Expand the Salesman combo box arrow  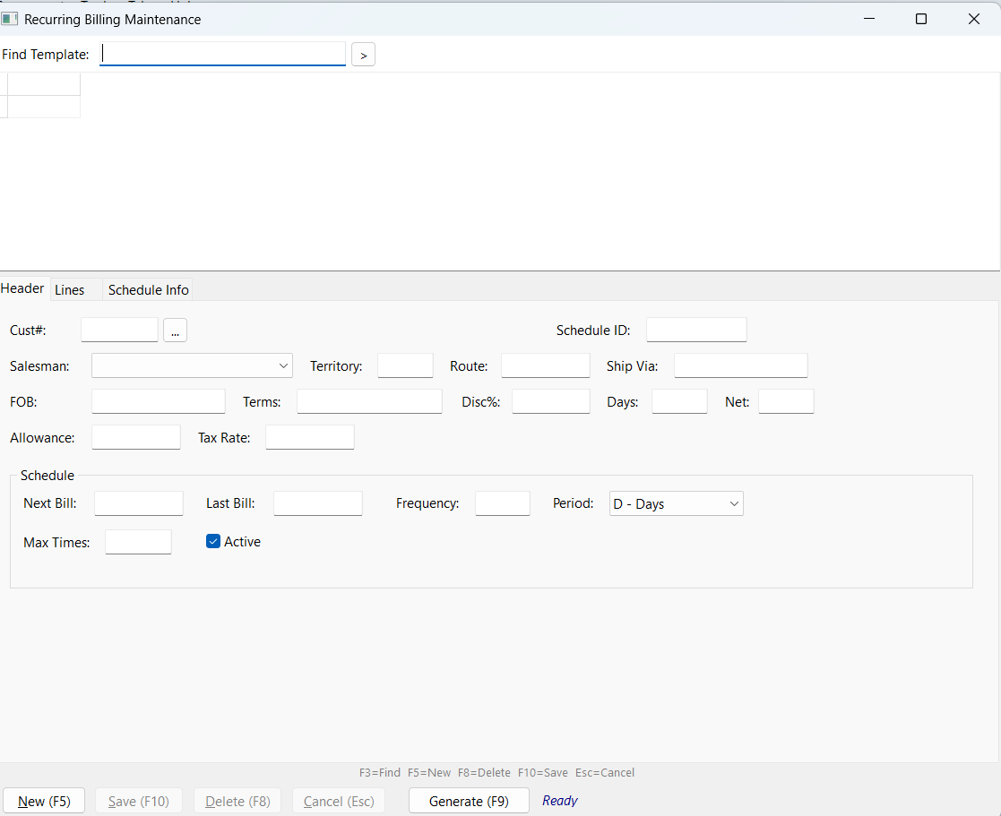283,365
